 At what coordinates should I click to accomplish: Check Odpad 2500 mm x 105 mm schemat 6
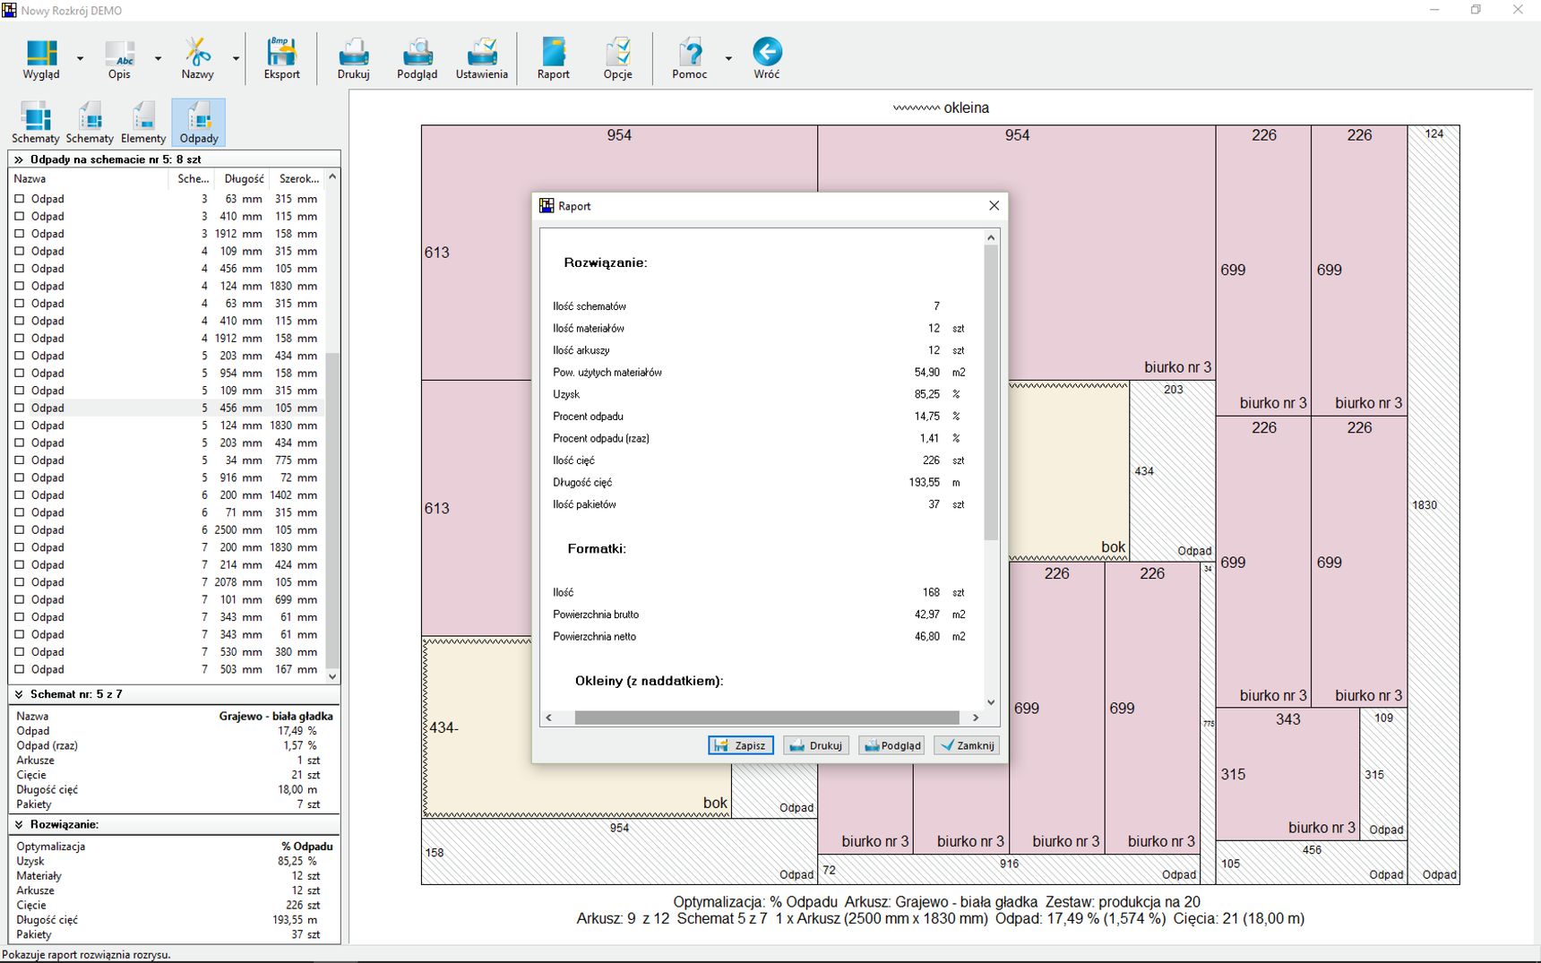pyautogui.click(x=20, y=529)
